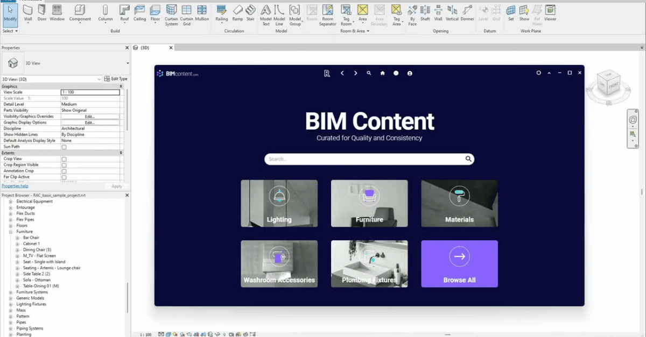Expand the Select panel dropdown
The image size is (646, 337).
pyautogui.click(x=10, y=31)
